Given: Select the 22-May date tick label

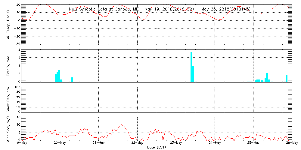Looking at the screenshot, I should (138, 143).
